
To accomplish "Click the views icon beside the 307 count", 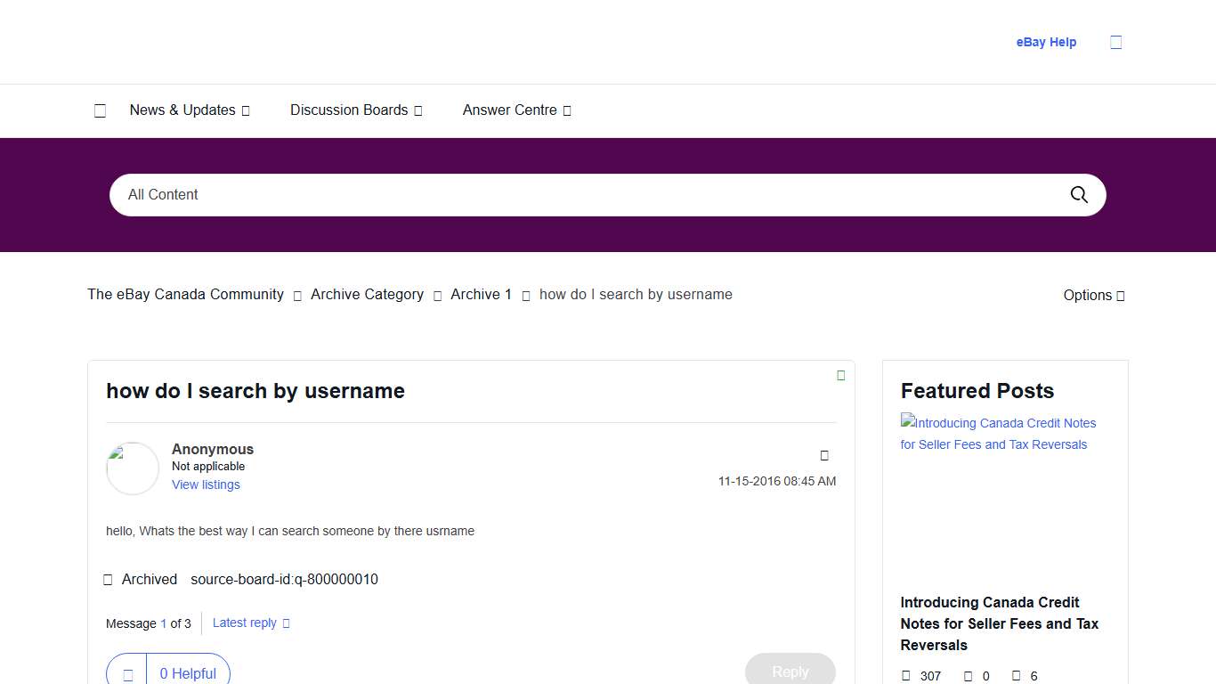I will (905, 676).
